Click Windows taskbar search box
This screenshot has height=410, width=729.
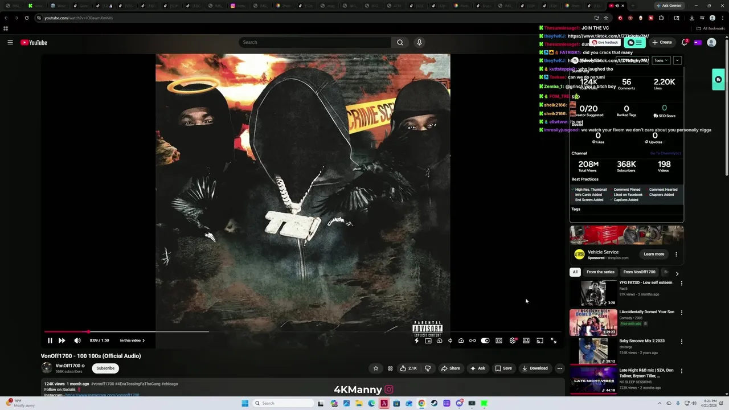point(283,403)
